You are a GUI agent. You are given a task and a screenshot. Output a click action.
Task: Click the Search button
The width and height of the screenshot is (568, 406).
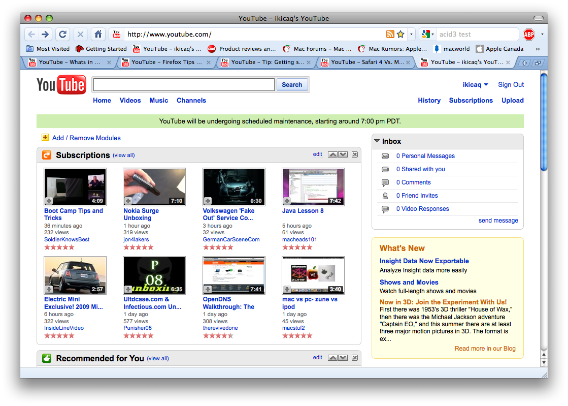(292, 84)
